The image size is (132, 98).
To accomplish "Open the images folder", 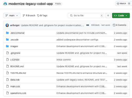I will pos(14,46).
